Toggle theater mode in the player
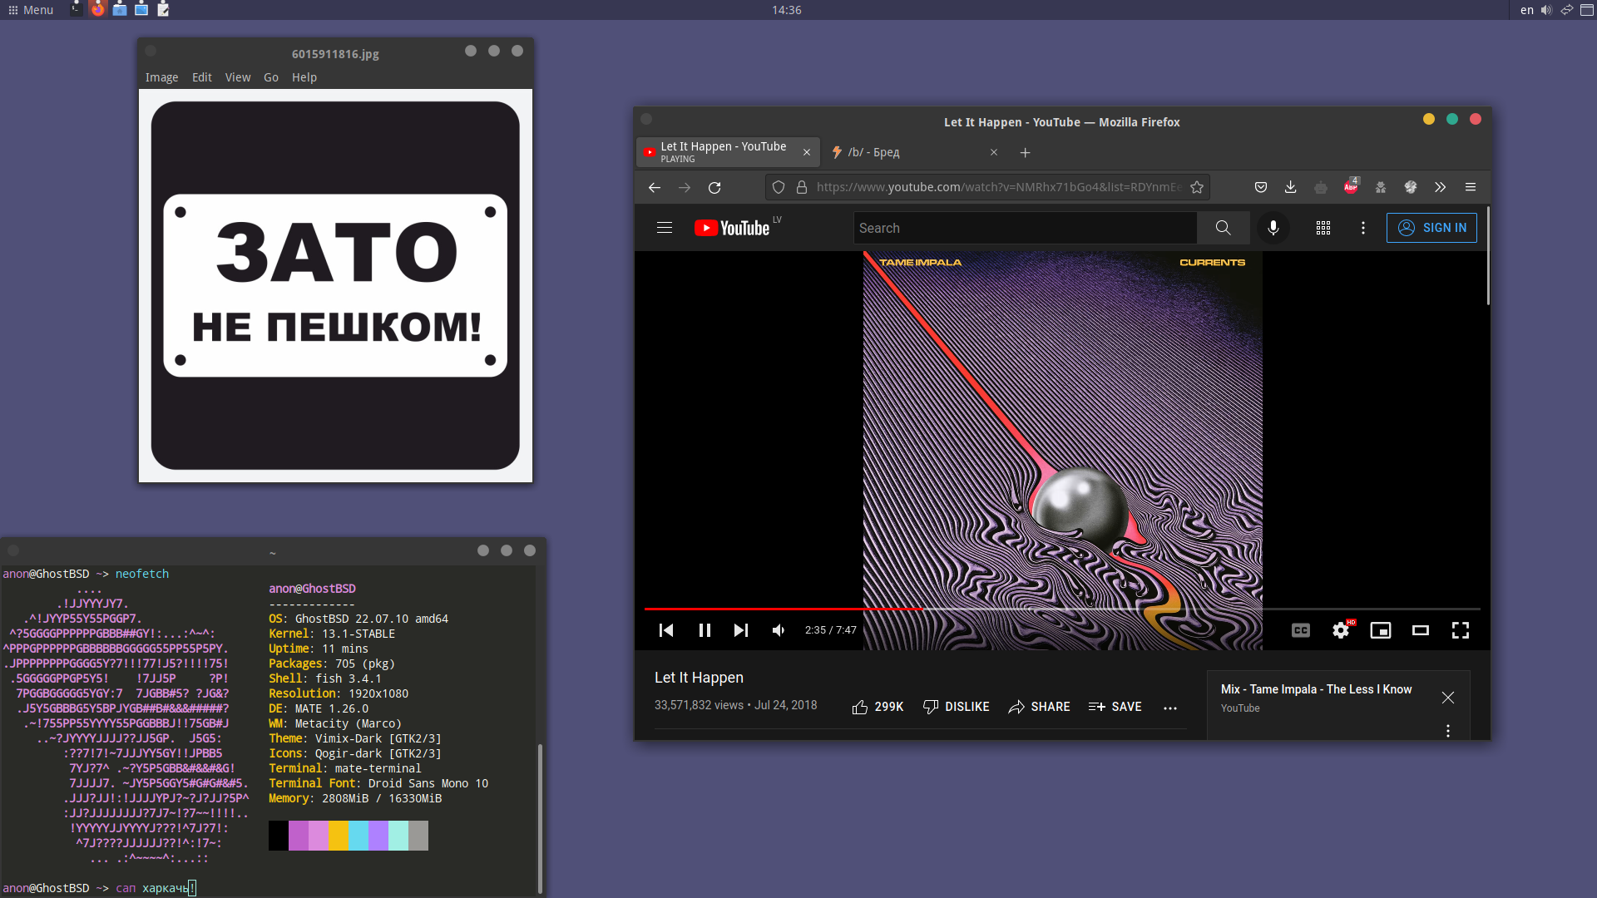Viewport: 1597px width, 898px height. click(x=1421, y=630)
